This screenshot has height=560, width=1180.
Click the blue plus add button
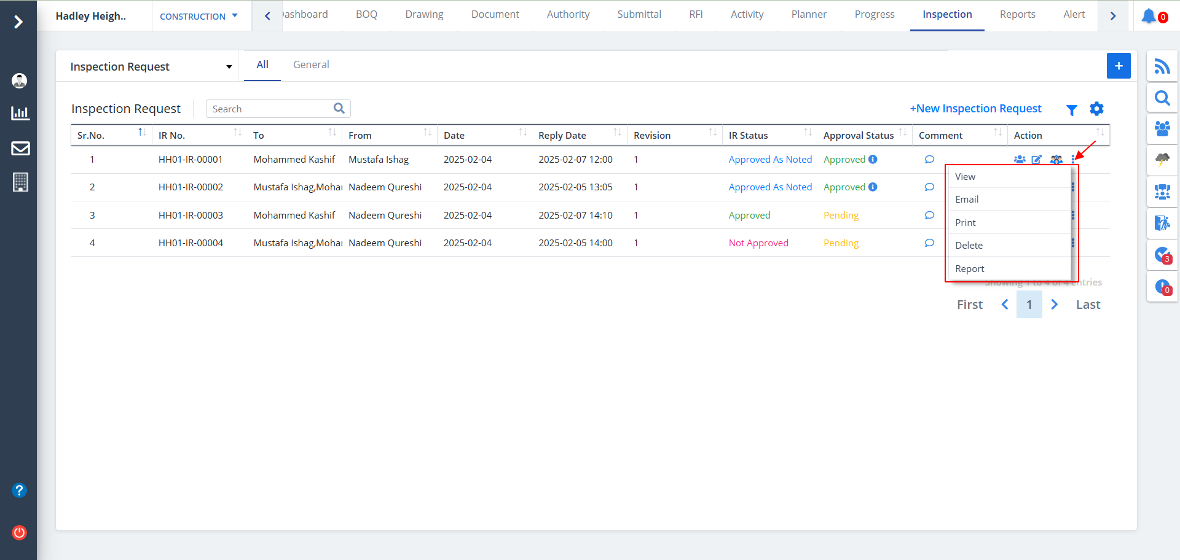(x=1118, y=66)
